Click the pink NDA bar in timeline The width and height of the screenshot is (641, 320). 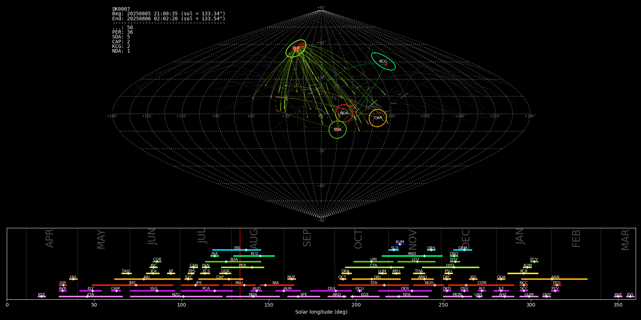[253, 297]
